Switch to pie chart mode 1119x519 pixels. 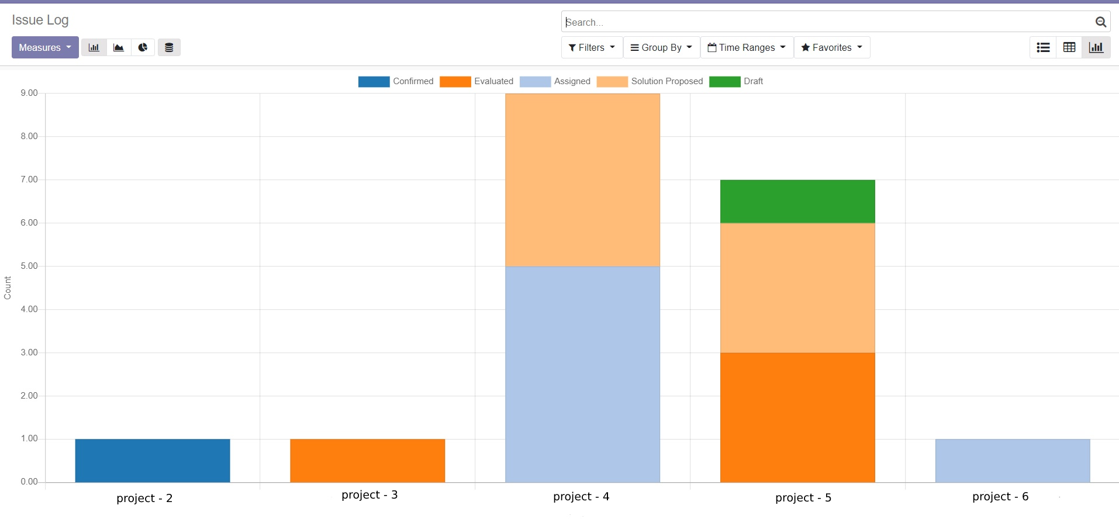(x=143, y=47)
